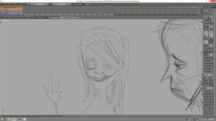Edit the output path /tmp field

[207, 75]
